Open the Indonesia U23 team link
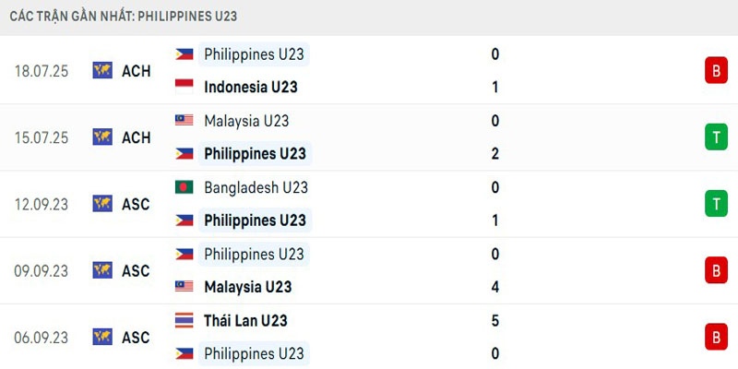 click(x=250, y=87)
